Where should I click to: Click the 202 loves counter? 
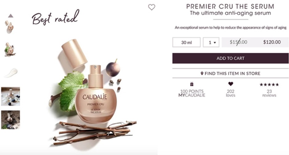tap(231, 93)
